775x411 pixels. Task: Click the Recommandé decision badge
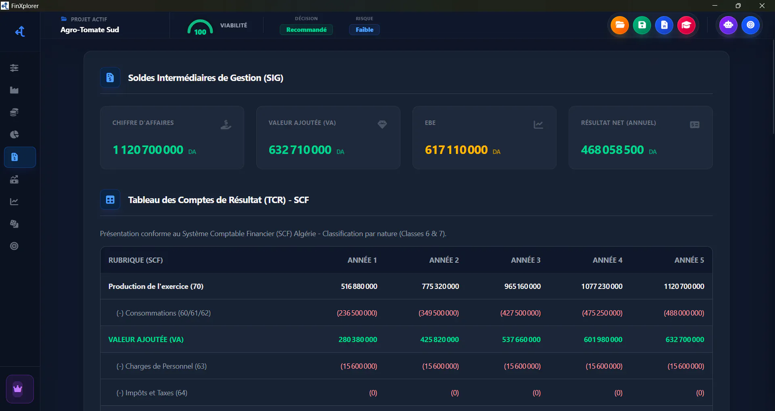click(306, 30)
